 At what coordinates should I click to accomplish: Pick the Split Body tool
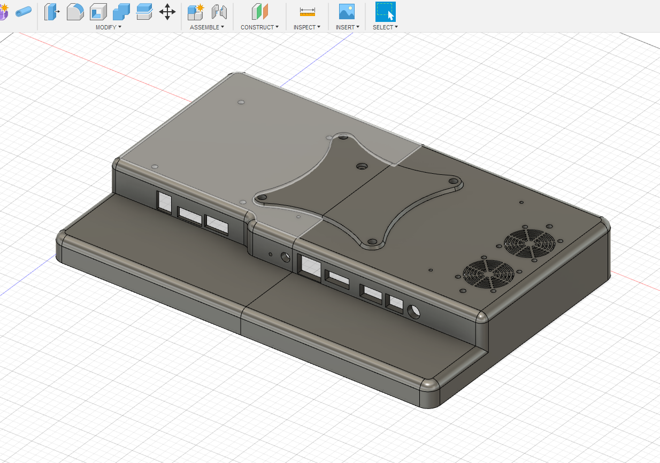pyautogui.click(x=144, y=11)
